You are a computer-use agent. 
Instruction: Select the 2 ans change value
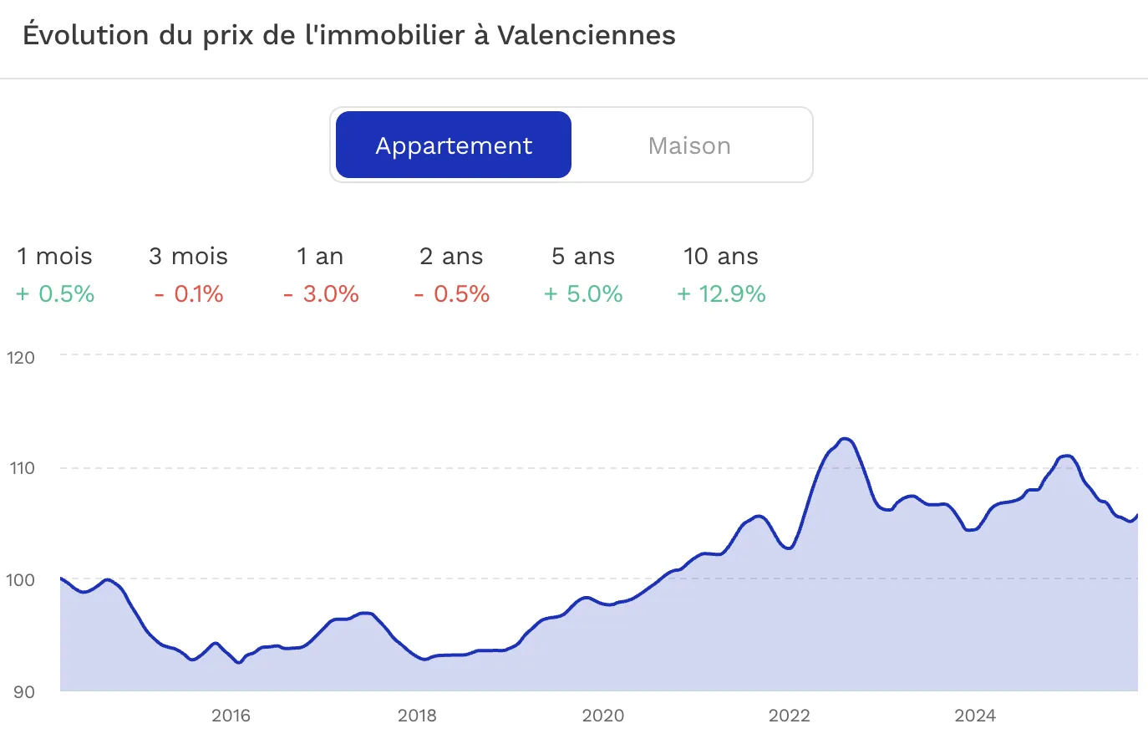[x=450, y=276]
